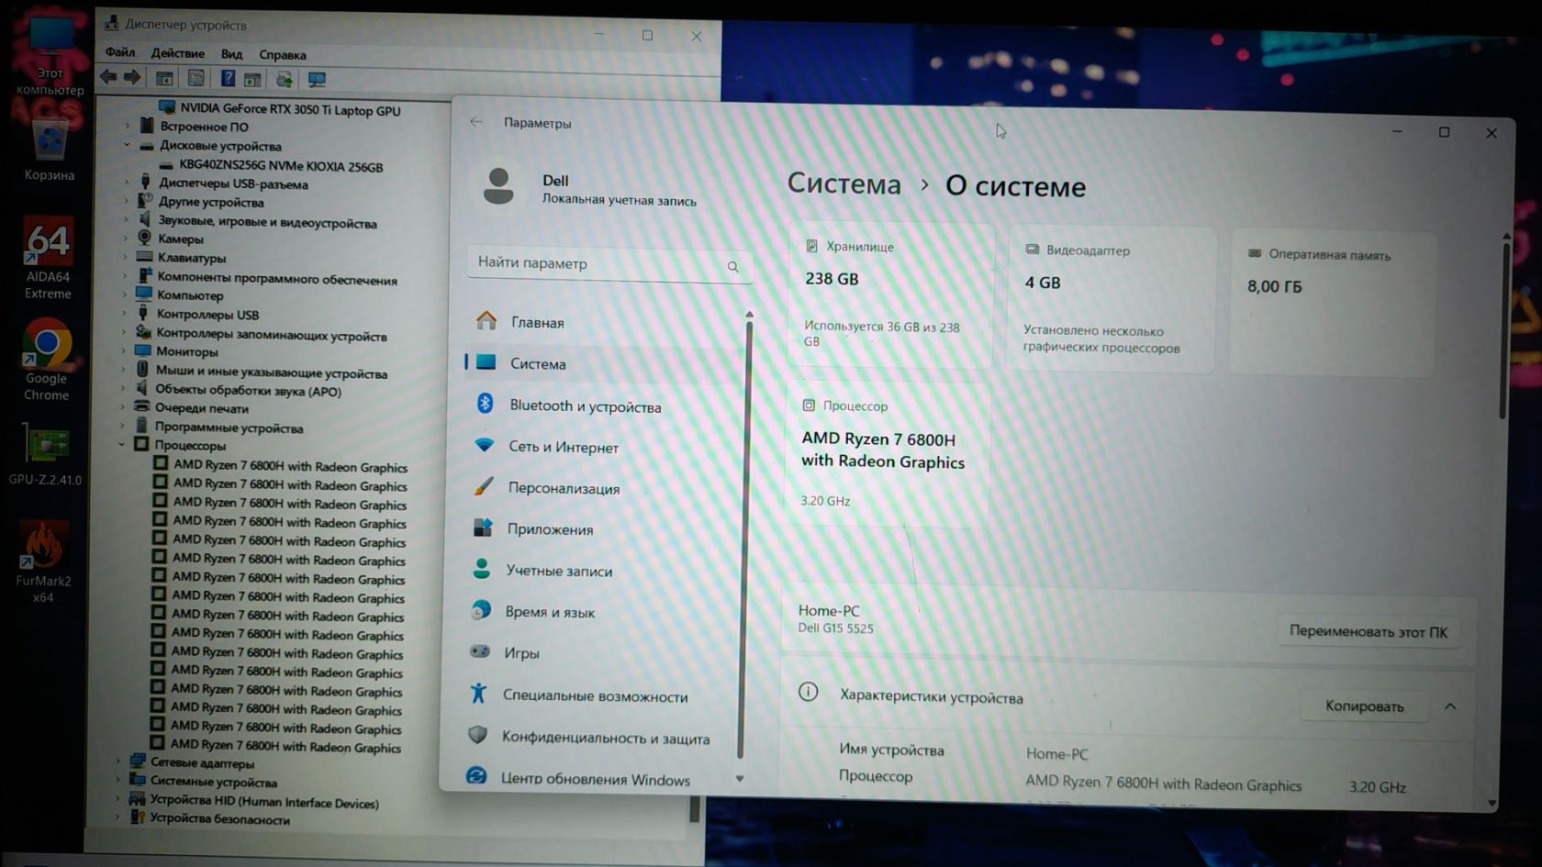Image resolution: width=1542 pixels, height=867 pixels.
Task: Open the Оперативная память 8,00 ГБ card
Action: click(1332, 304)
